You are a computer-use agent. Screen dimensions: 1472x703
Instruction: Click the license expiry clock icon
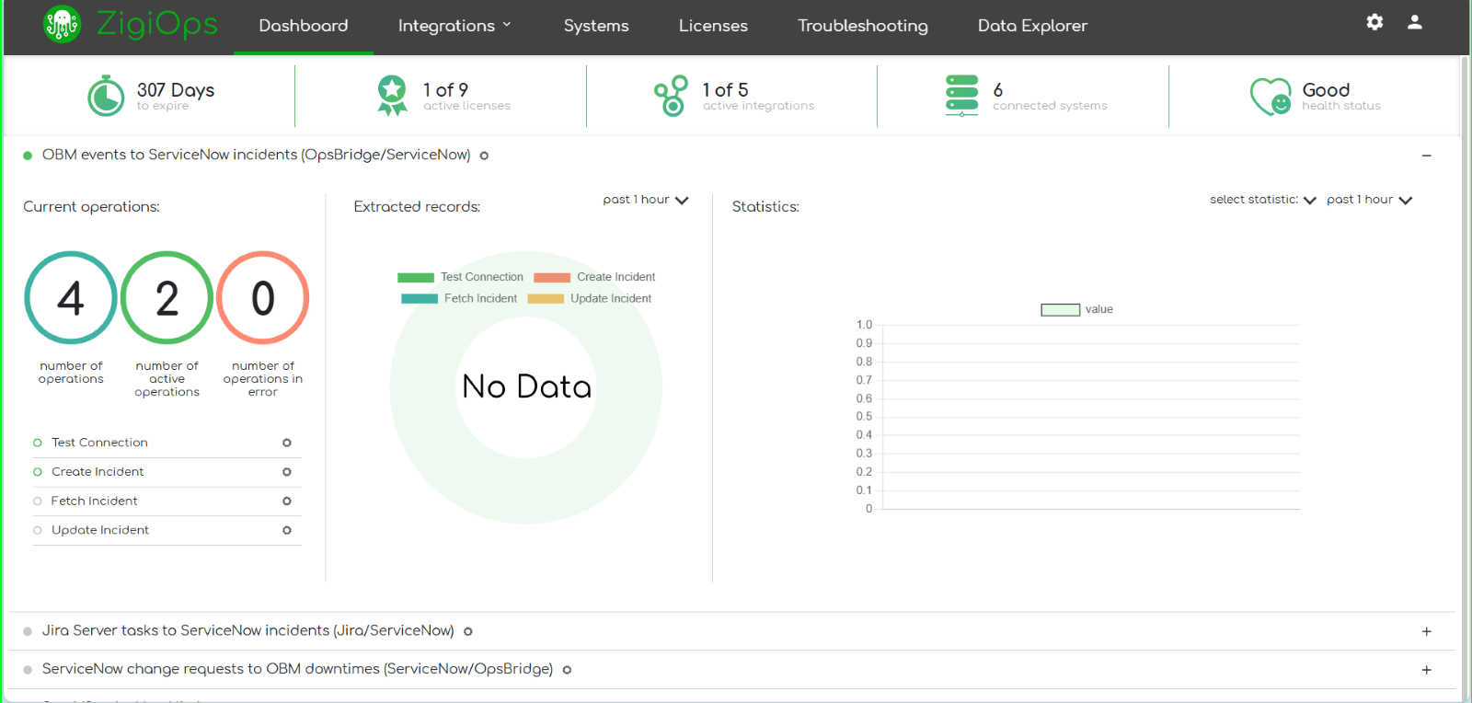(x=106, y=96)
